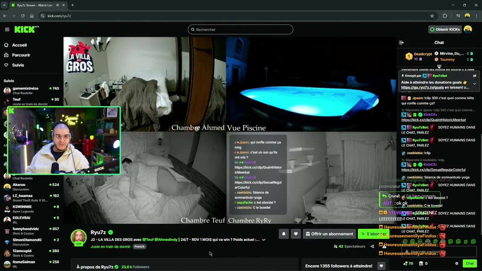Open the EGLEVRAI channel in the sidebar
Screen dimensions: 482x271
click(x=31, y=220)
